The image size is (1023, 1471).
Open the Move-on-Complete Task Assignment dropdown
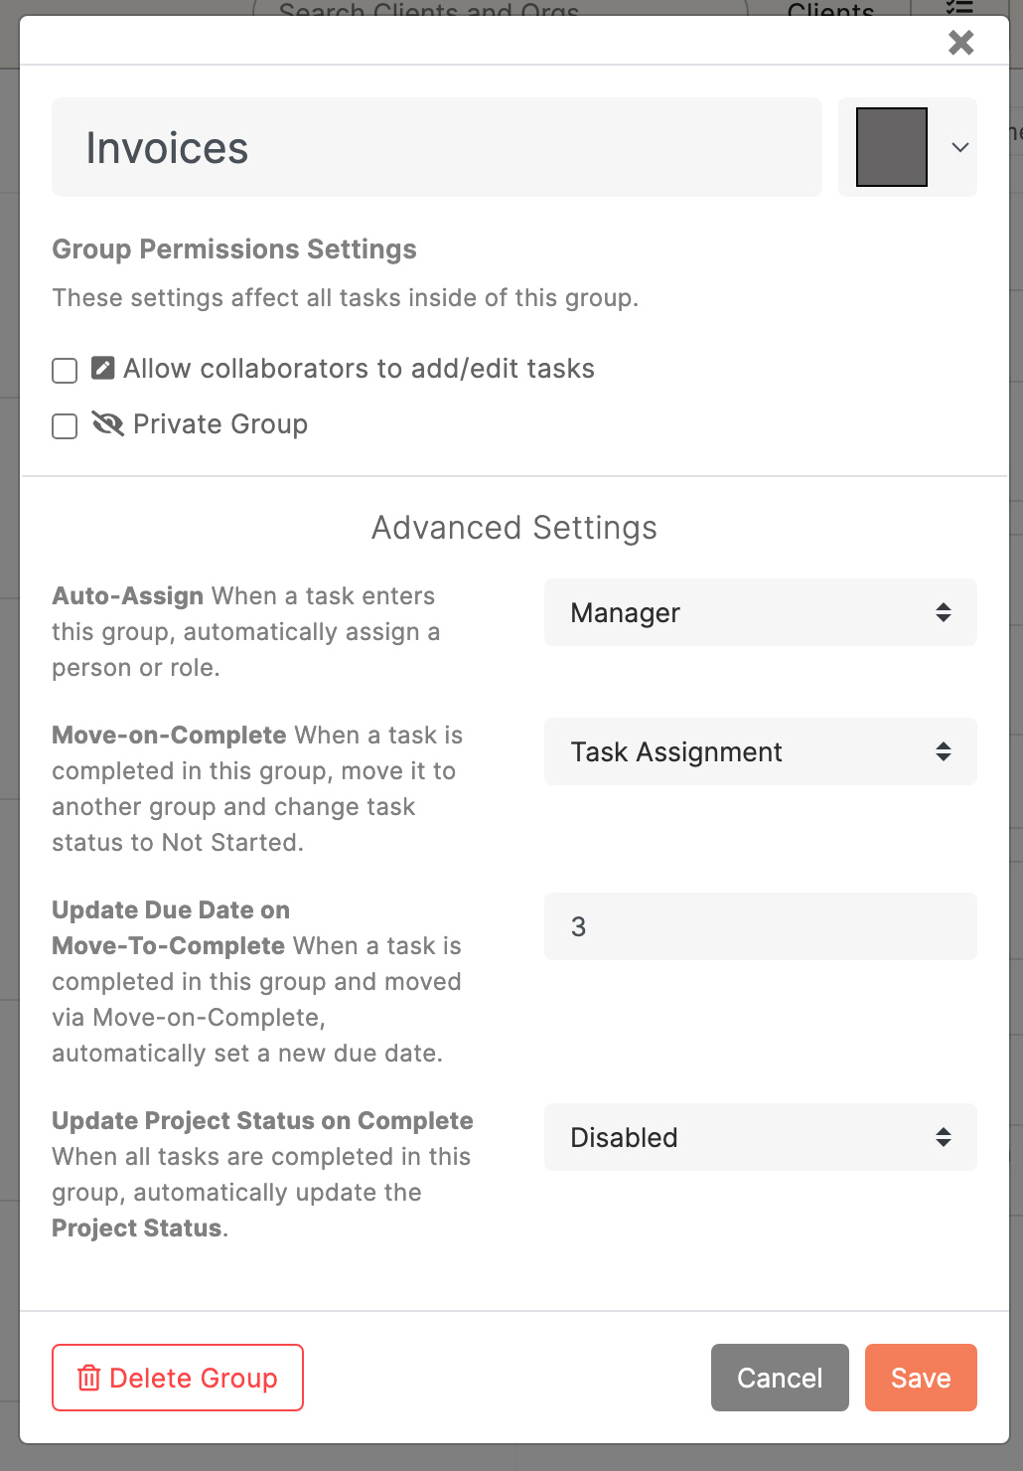pos(761,751)
